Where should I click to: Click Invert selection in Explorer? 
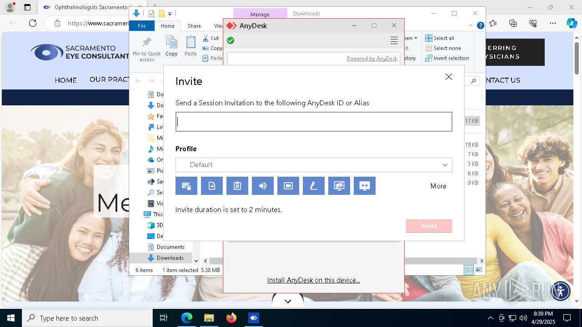447,58
